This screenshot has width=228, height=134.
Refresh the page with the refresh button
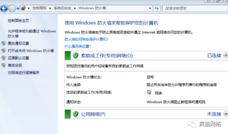(157, 8)
